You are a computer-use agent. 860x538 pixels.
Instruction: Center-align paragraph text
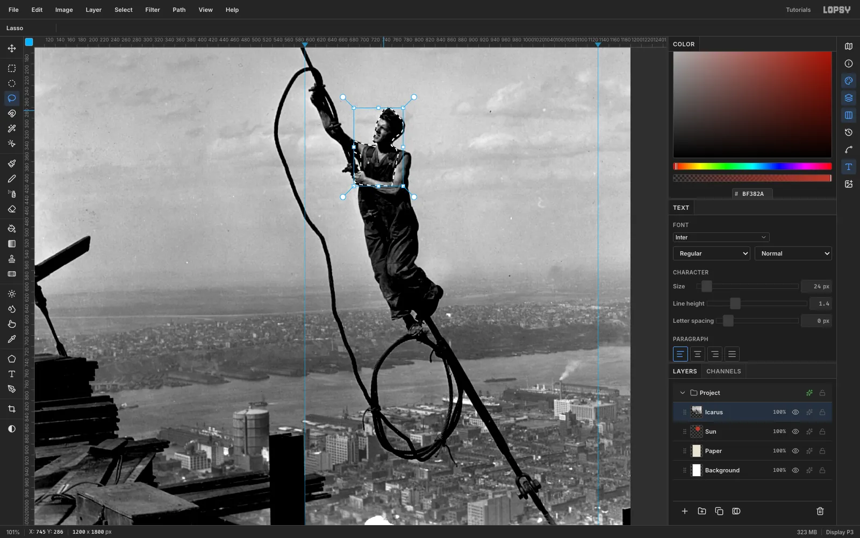pos(697,354)
